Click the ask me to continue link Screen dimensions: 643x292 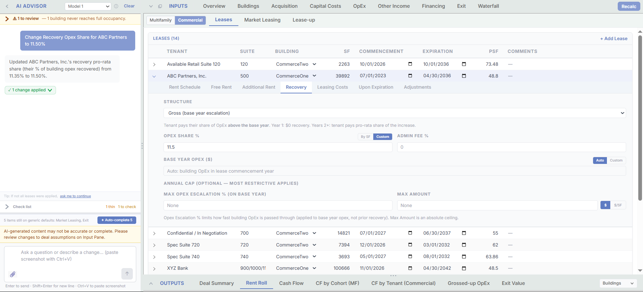tap(76, 196)
